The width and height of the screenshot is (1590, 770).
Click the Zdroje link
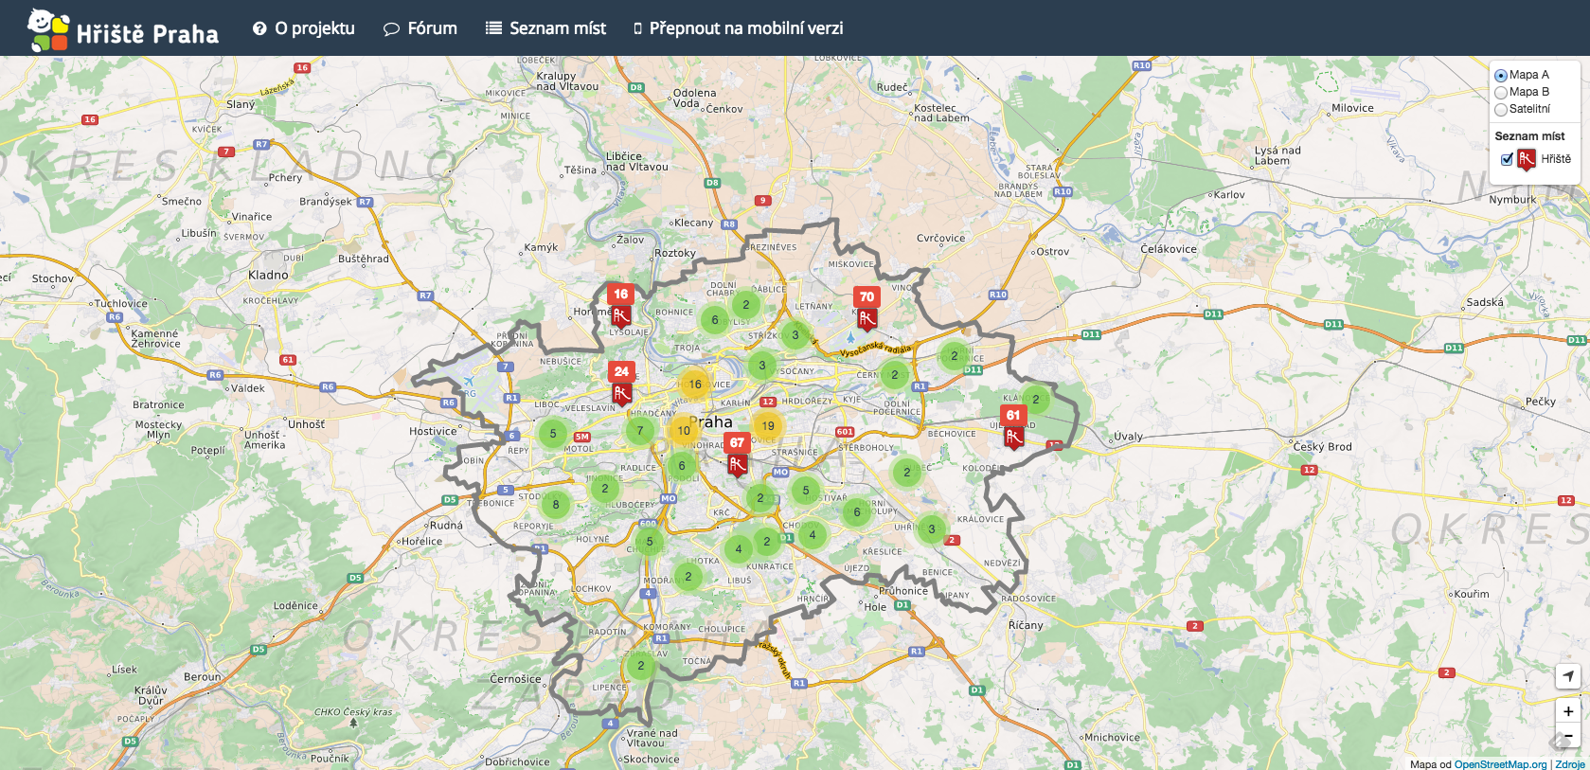[x=1569, y=764]
